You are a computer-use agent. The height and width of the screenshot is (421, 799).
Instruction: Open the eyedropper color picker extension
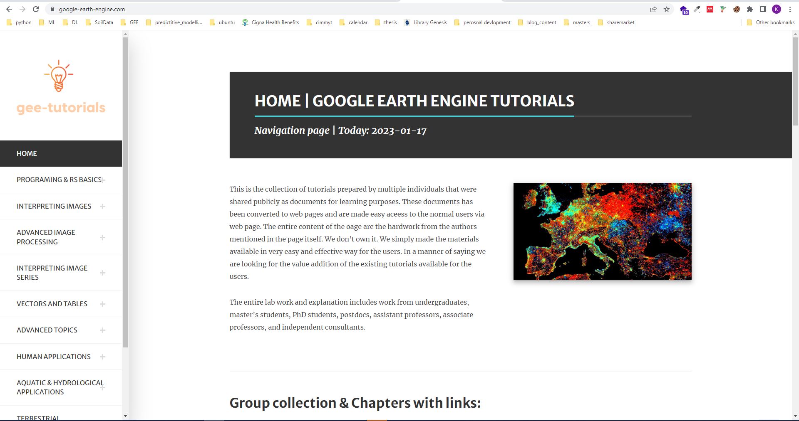click(x=697, y=9)
